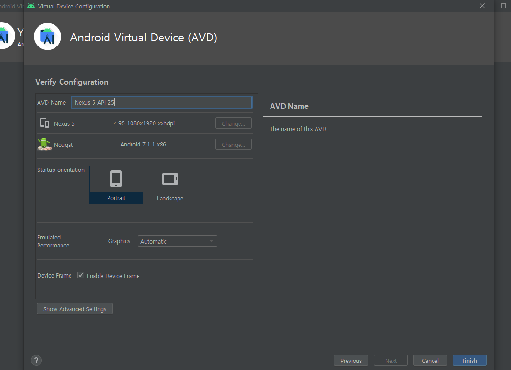Click the Nougat Android mascot icon

click(44, 144)
